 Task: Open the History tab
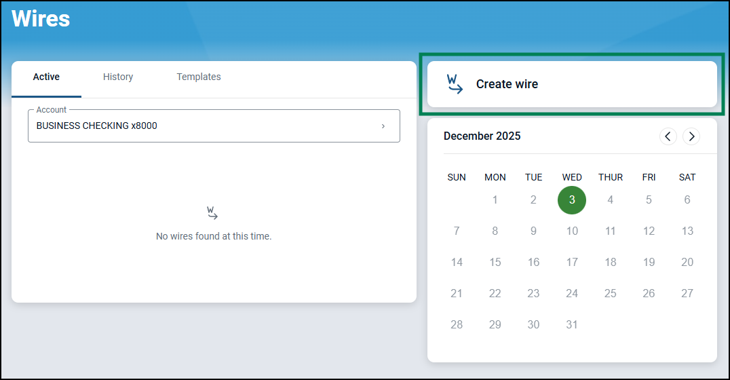(x=118, y=77)
